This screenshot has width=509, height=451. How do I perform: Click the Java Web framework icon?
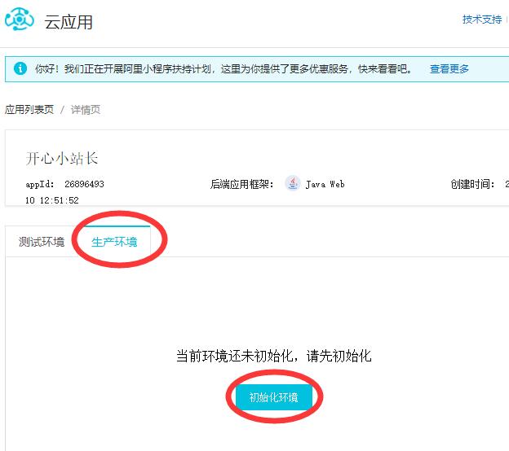coord(293,183)
